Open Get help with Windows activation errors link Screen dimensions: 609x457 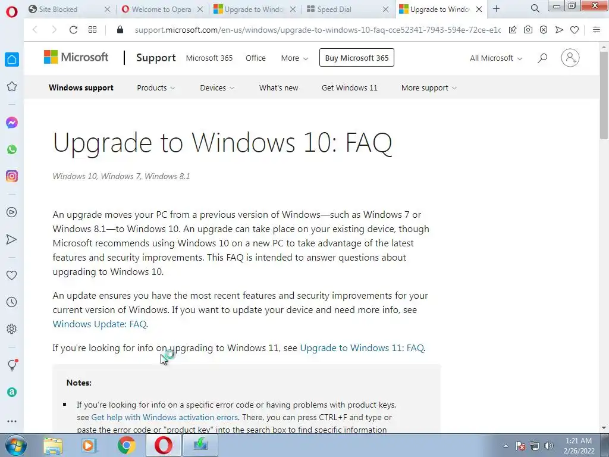164,417
